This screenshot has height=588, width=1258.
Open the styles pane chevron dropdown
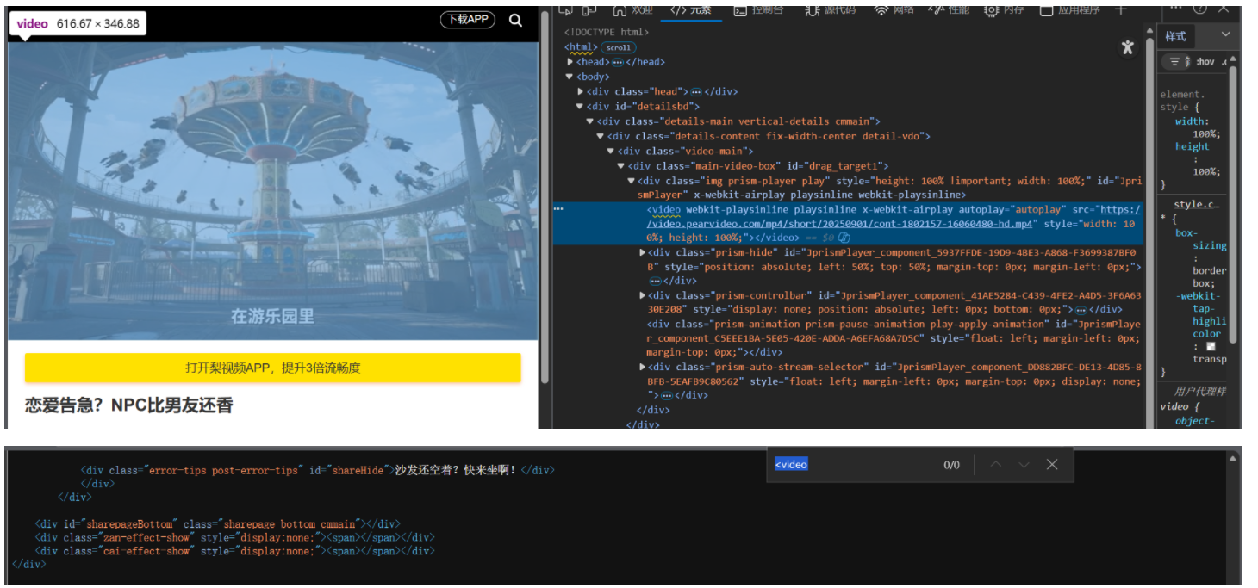(1225, 35)
